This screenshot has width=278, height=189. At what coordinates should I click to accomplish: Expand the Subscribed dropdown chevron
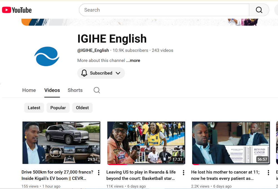pyautogui.click(x=118, y=73)
